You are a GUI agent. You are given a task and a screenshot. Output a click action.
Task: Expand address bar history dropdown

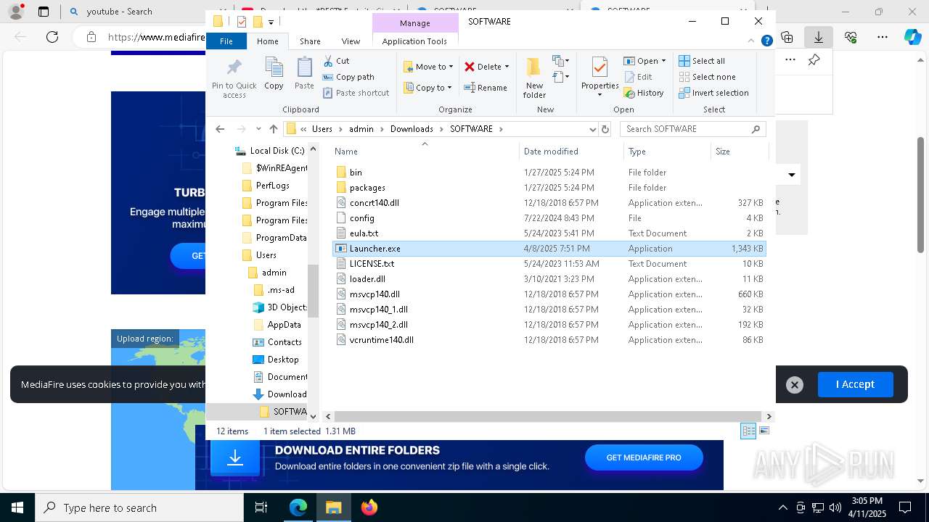click(593, 129)
